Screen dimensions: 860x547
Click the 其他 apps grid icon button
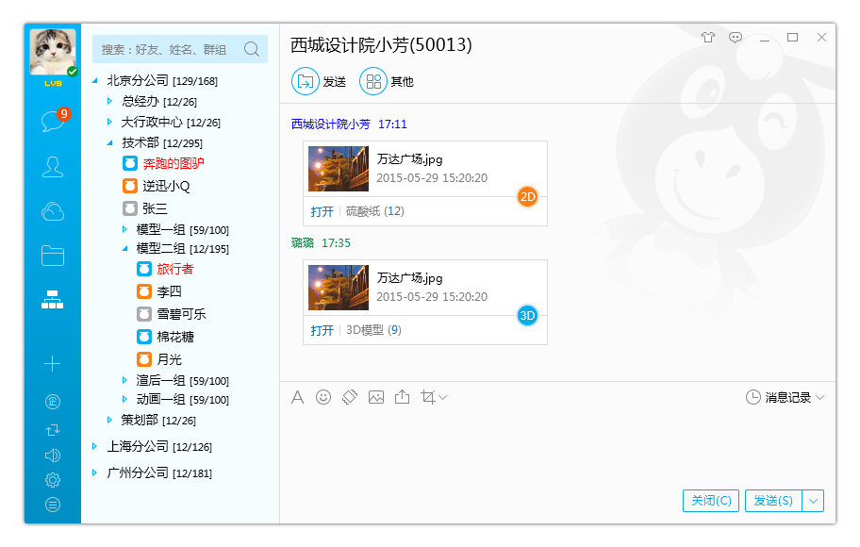pos(373,81)
